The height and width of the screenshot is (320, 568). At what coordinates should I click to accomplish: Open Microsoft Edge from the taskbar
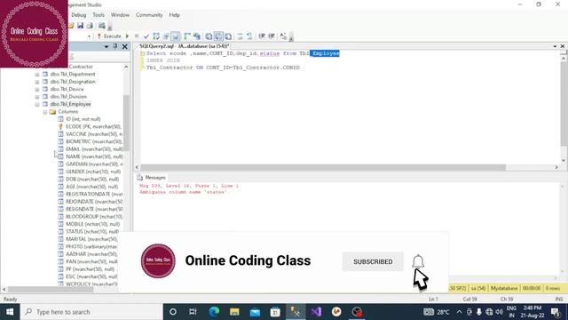pyautogui.click(x=214, y=312)
